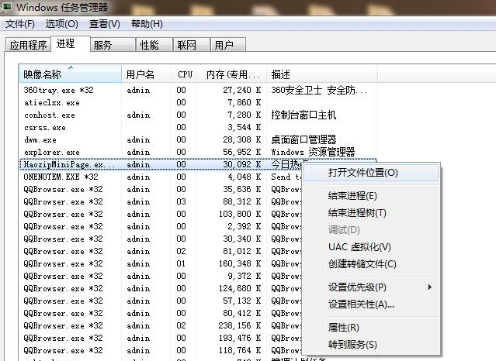
Task: Toggle UAC 虚拟化(V) option
Action: [x=359, y=247]
